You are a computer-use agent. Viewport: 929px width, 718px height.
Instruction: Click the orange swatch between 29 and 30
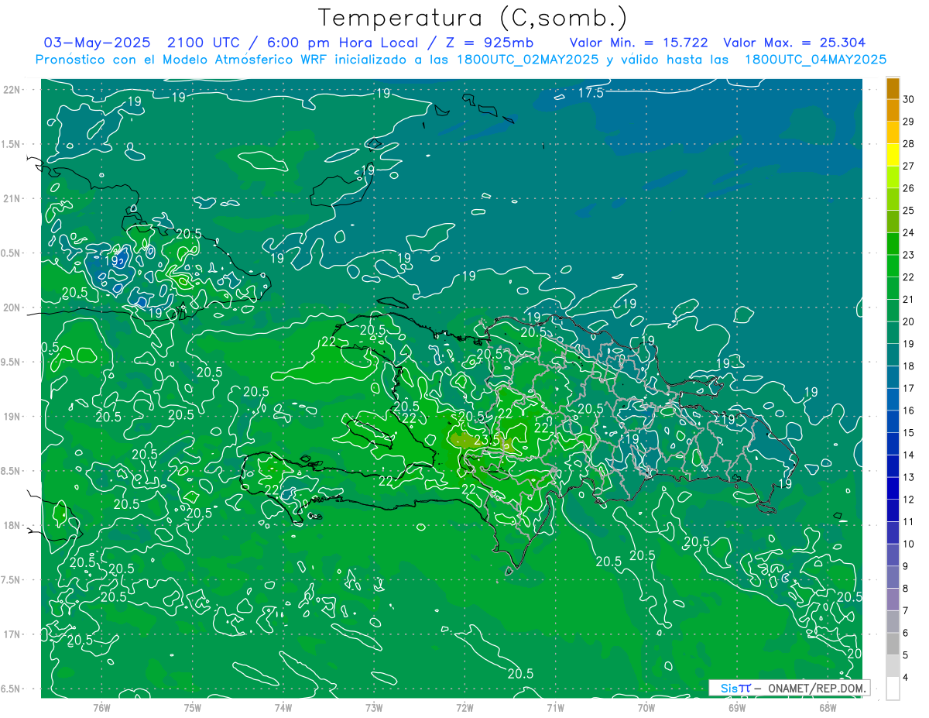pyautogui.click(x=893, y=111)
